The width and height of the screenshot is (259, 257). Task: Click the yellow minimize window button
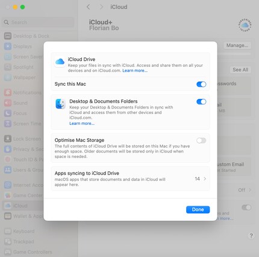point(15,7)
